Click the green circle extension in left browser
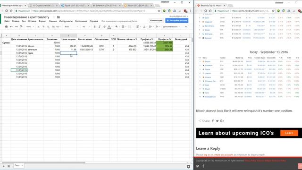302x170 pixels. pyautogui.click(x=164, y=11)
